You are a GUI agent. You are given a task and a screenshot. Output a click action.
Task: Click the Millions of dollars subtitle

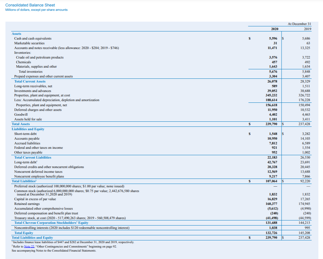tap(36, 10)
